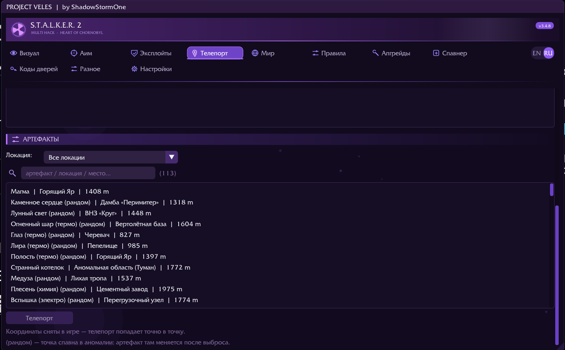Click the wrench icon beside Апгрейды
Image resolution: width=565 pixels, height=350 pixels.
point(376,53)
